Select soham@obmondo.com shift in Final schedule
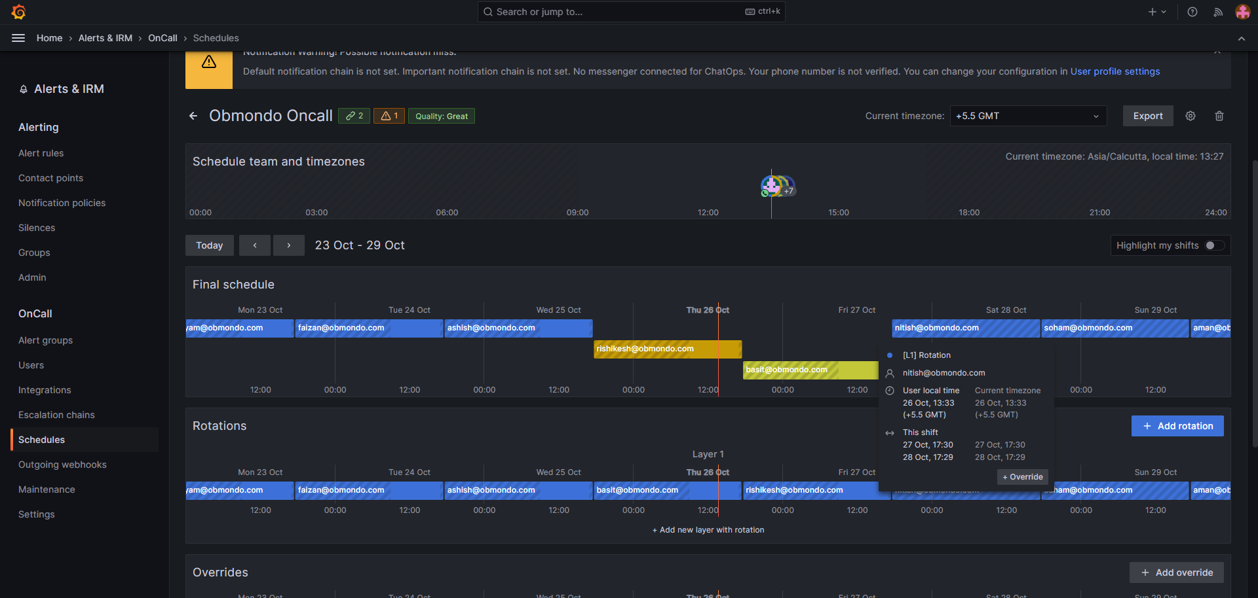Viewport: 1258px width, 598px height. click(1115, 328)
